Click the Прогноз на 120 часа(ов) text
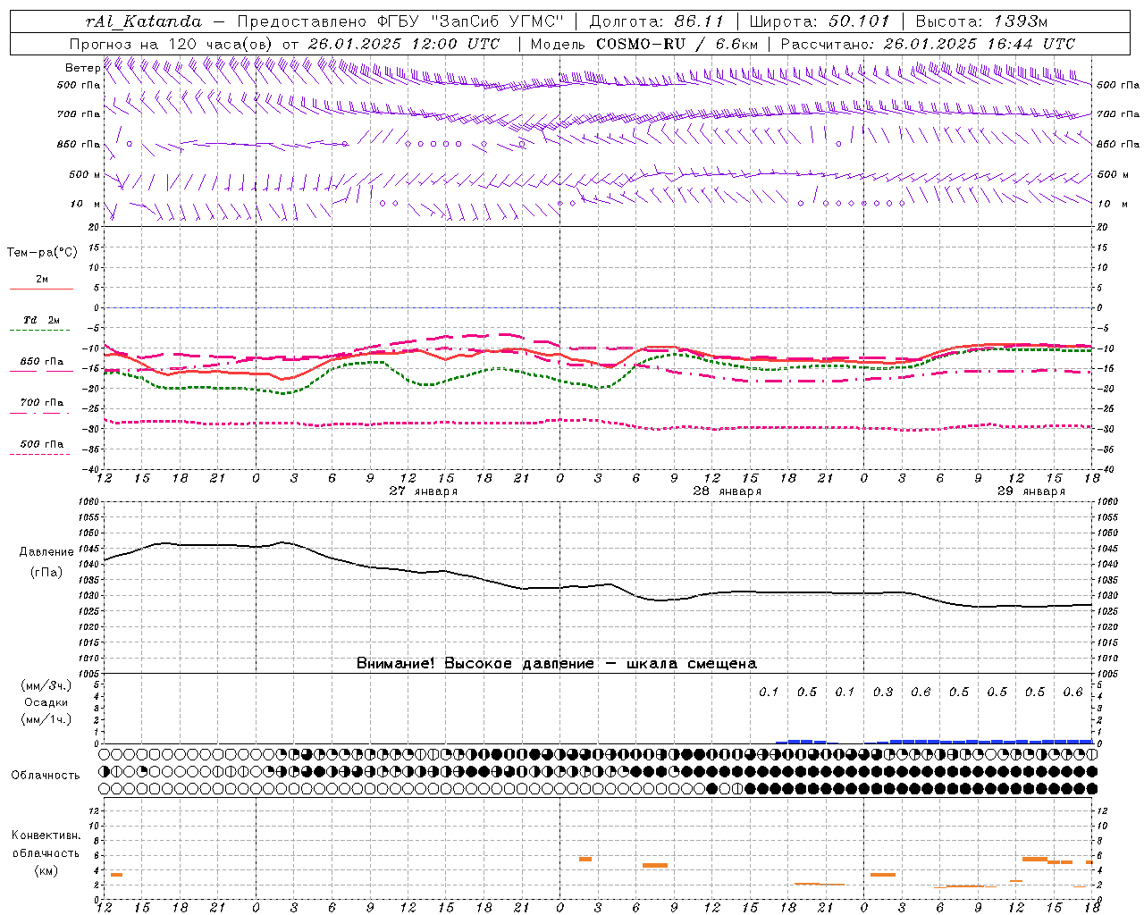 pyautogui.click(x=173, y=44)
